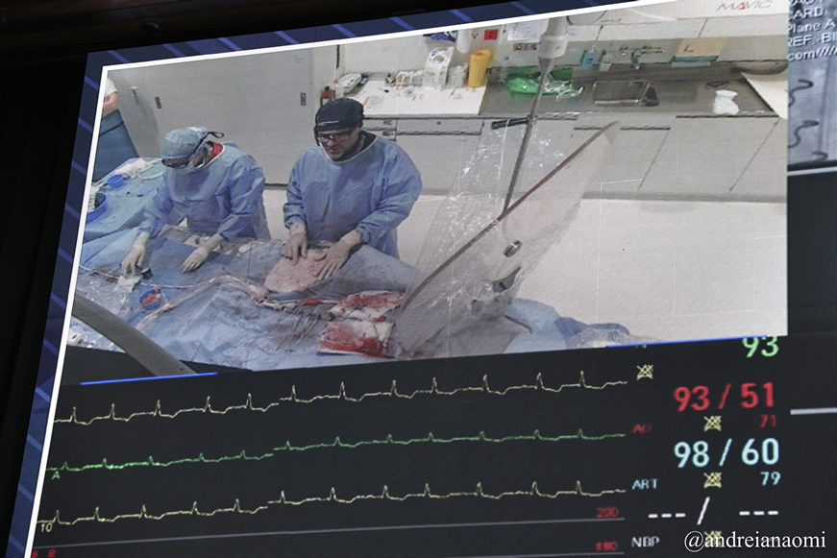Click the alarm-off icon beside the ART label
This screenshot has height=558, width=837.
pyautogui.click(x=712, y=479)
